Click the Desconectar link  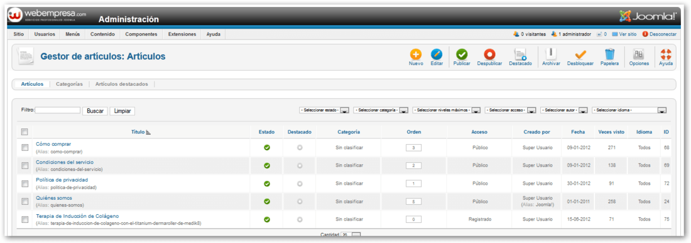(659, 34)
